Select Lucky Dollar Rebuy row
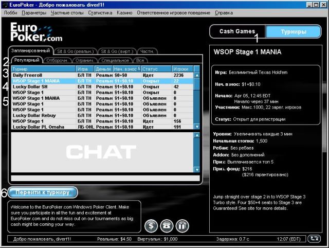This screenshot has height=248, width=329. tap(102, 115)
